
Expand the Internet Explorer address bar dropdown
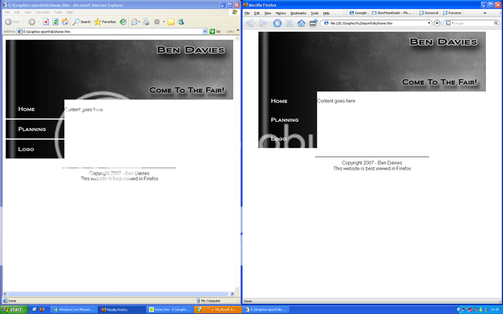pos(205,31)
